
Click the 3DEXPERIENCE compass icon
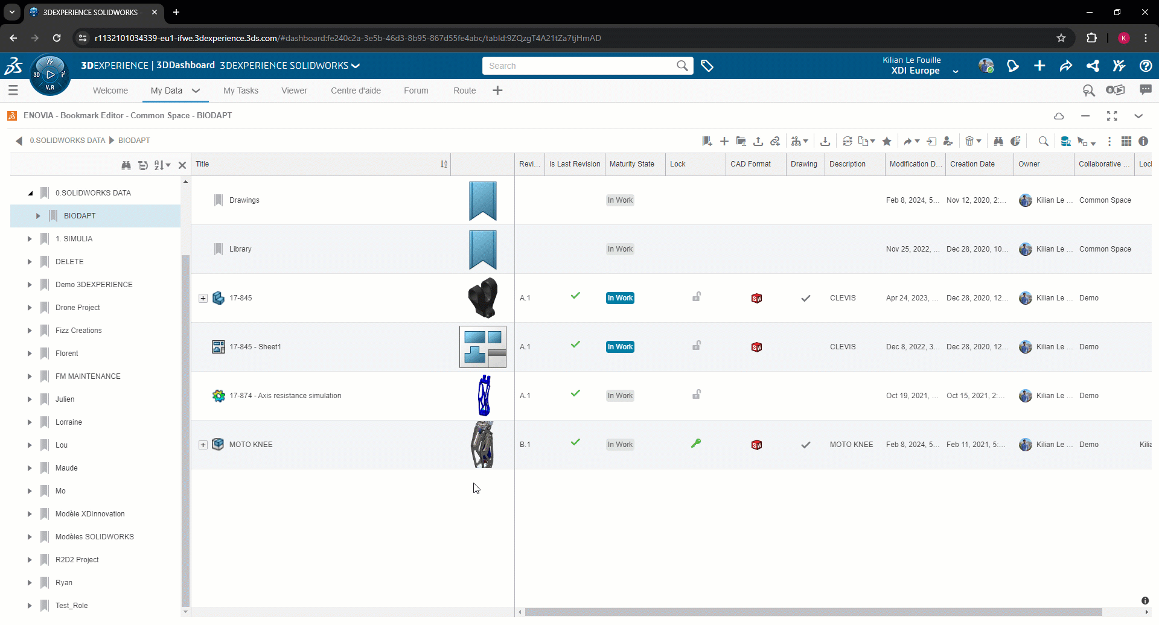(x=49, y=75)
